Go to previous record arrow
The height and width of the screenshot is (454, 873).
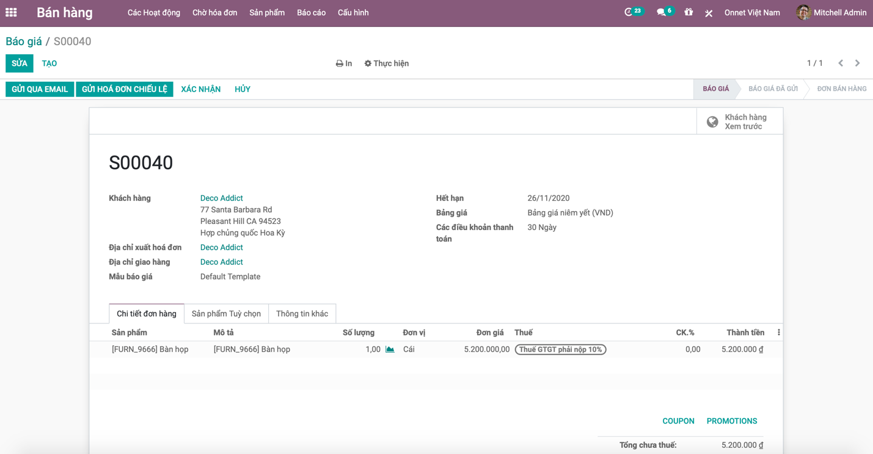point(841,63)
